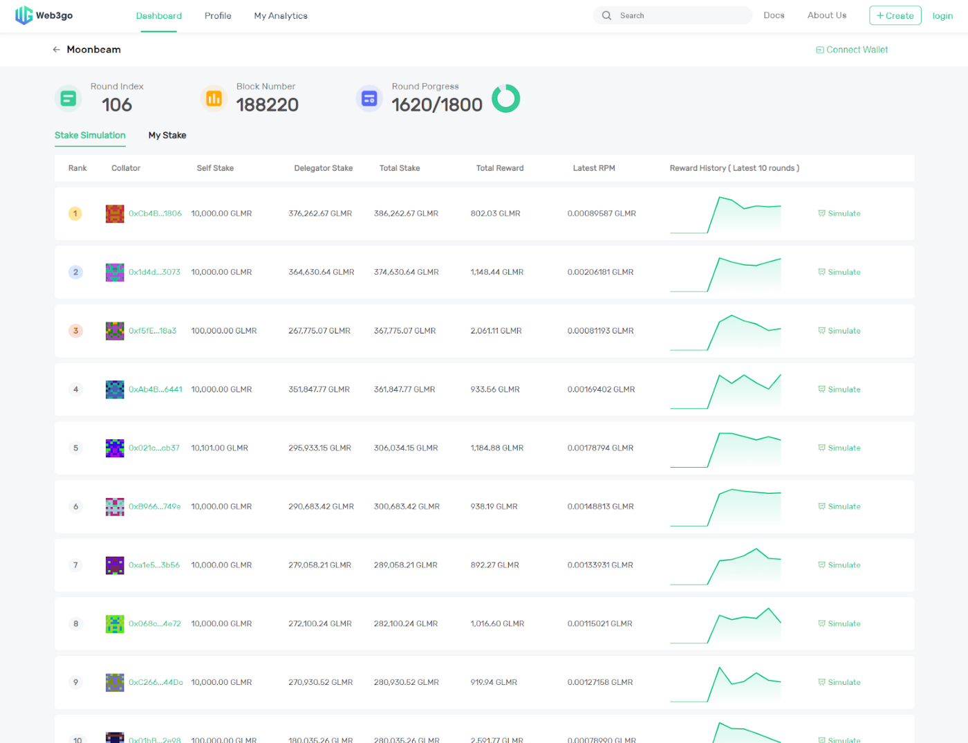968x743 pixels.
Task: Click the Round Index green icon
Action: point(68,98)
